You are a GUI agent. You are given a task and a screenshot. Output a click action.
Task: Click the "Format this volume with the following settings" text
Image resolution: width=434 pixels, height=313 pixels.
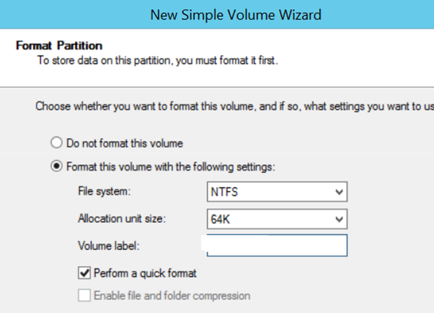pyautogui.click(x=171, y=167)
